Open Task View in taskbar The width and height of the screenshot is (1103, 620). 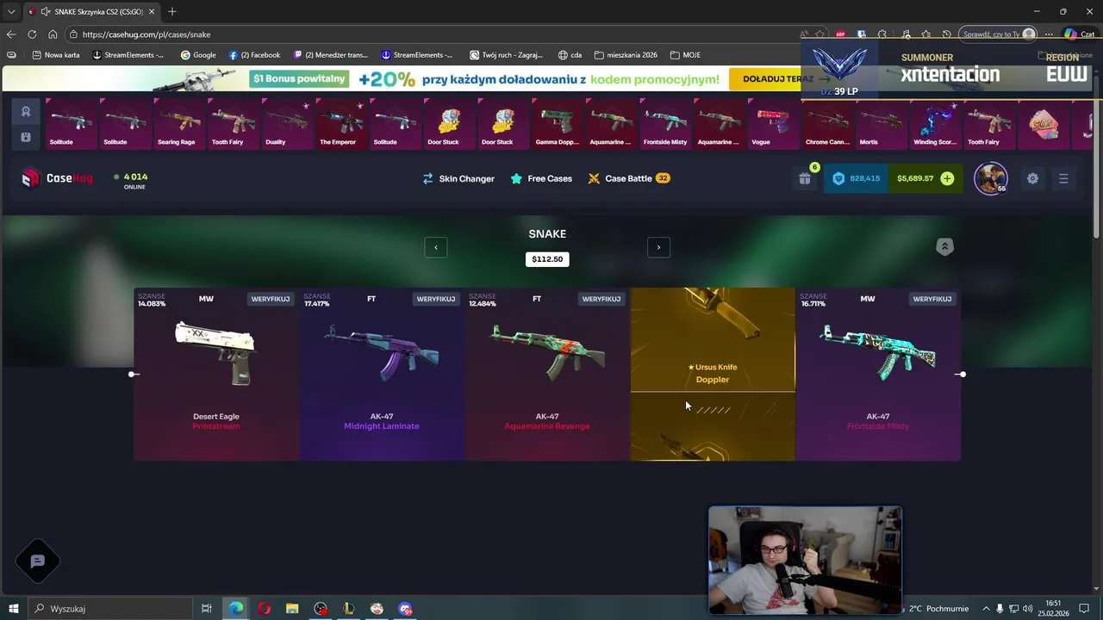pyautogui.click(x=207, y=609)
